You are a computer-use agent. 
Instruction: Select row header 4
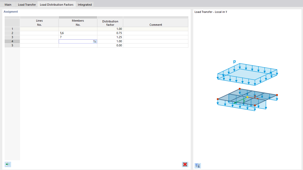(x=12, y=41)
